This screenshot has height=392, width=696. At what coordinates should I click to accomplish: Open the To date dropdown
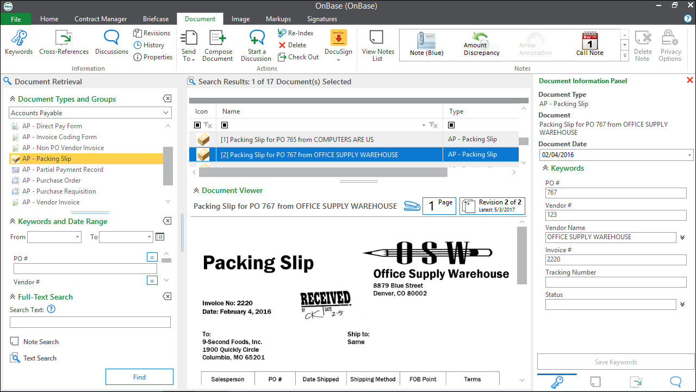(149, 237)
